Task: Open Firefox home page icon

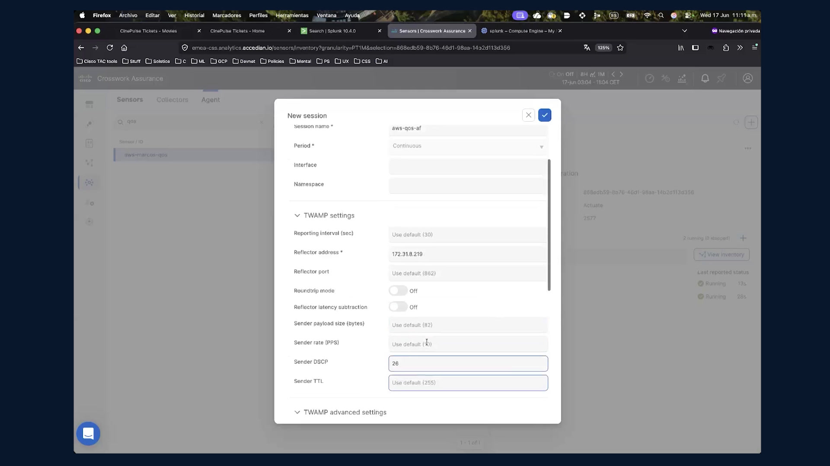Action: (x=124, y=47)
